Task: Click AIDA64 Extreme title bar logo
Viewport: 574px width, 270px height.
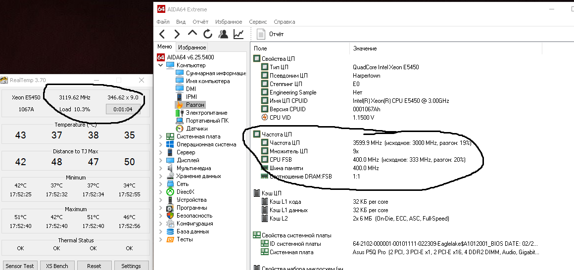Action: coord(161,9)
